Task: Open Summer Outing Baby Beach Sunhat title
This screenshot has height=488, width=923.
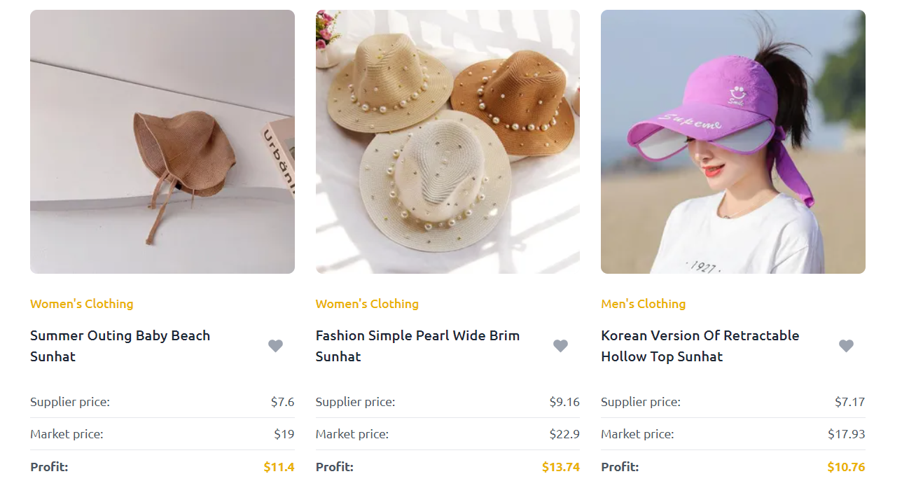Action: point(120,346)
